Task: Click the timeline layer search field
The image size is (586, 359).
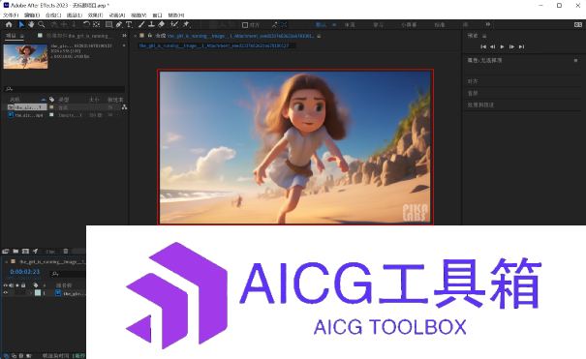Action: 68,274
